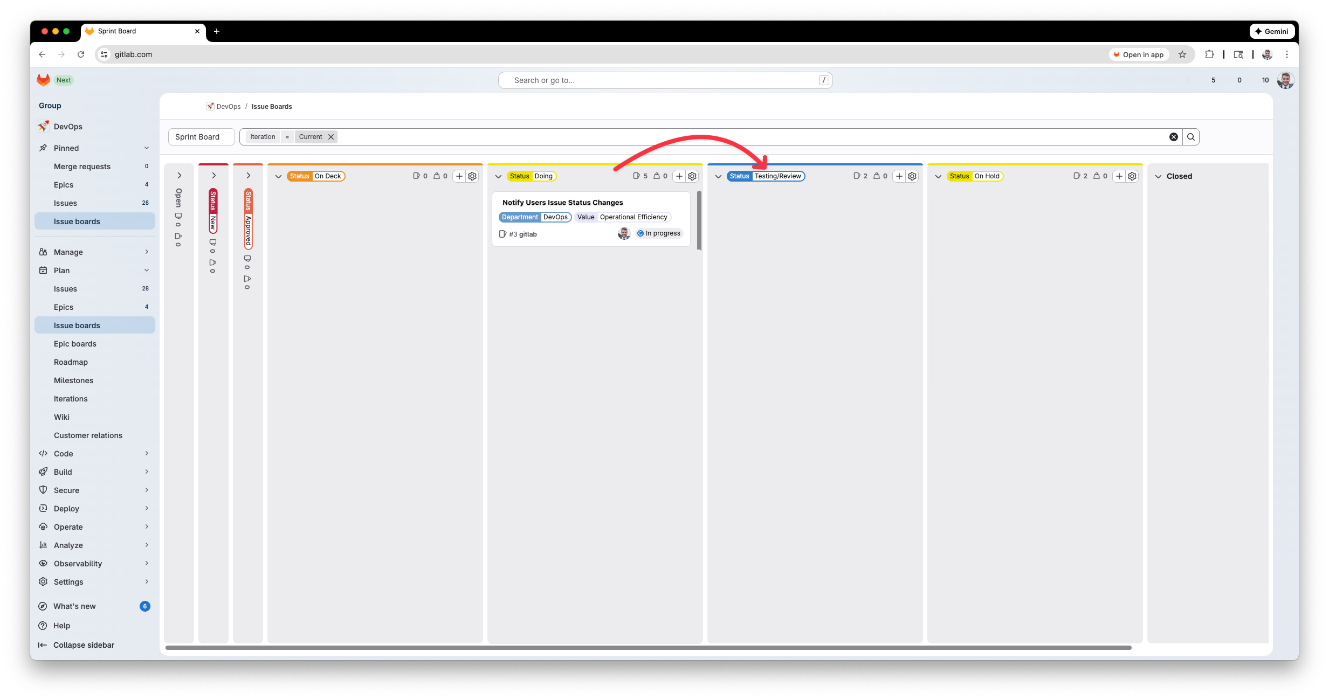The height and width of the screenshot is (700, 1329).
Task: Open Testing/Review list settings gear
Action: (x=912, y=176)
